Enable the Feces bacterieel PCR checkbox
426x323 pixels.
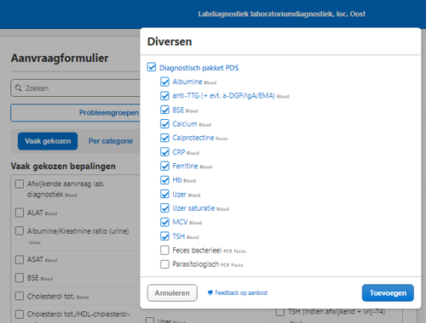coord(164,250)
